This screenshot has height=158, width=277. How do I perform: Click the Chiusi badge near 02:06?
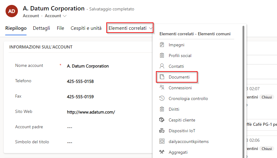tap(267, 149)
